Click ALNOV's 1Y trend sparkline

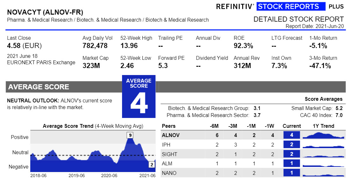pyautogui.click(x=323, y=135)
